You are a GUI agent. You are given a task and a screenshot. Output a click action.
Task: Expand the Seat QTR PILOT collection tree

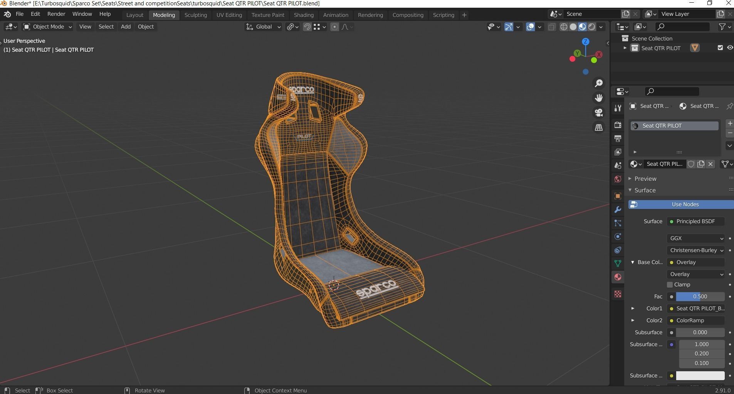pos(625,48)
